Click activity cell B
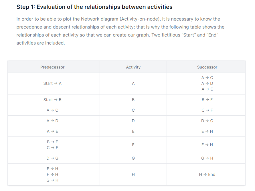Viewport: 255px width, 191px height. click(x=133, y=100)
